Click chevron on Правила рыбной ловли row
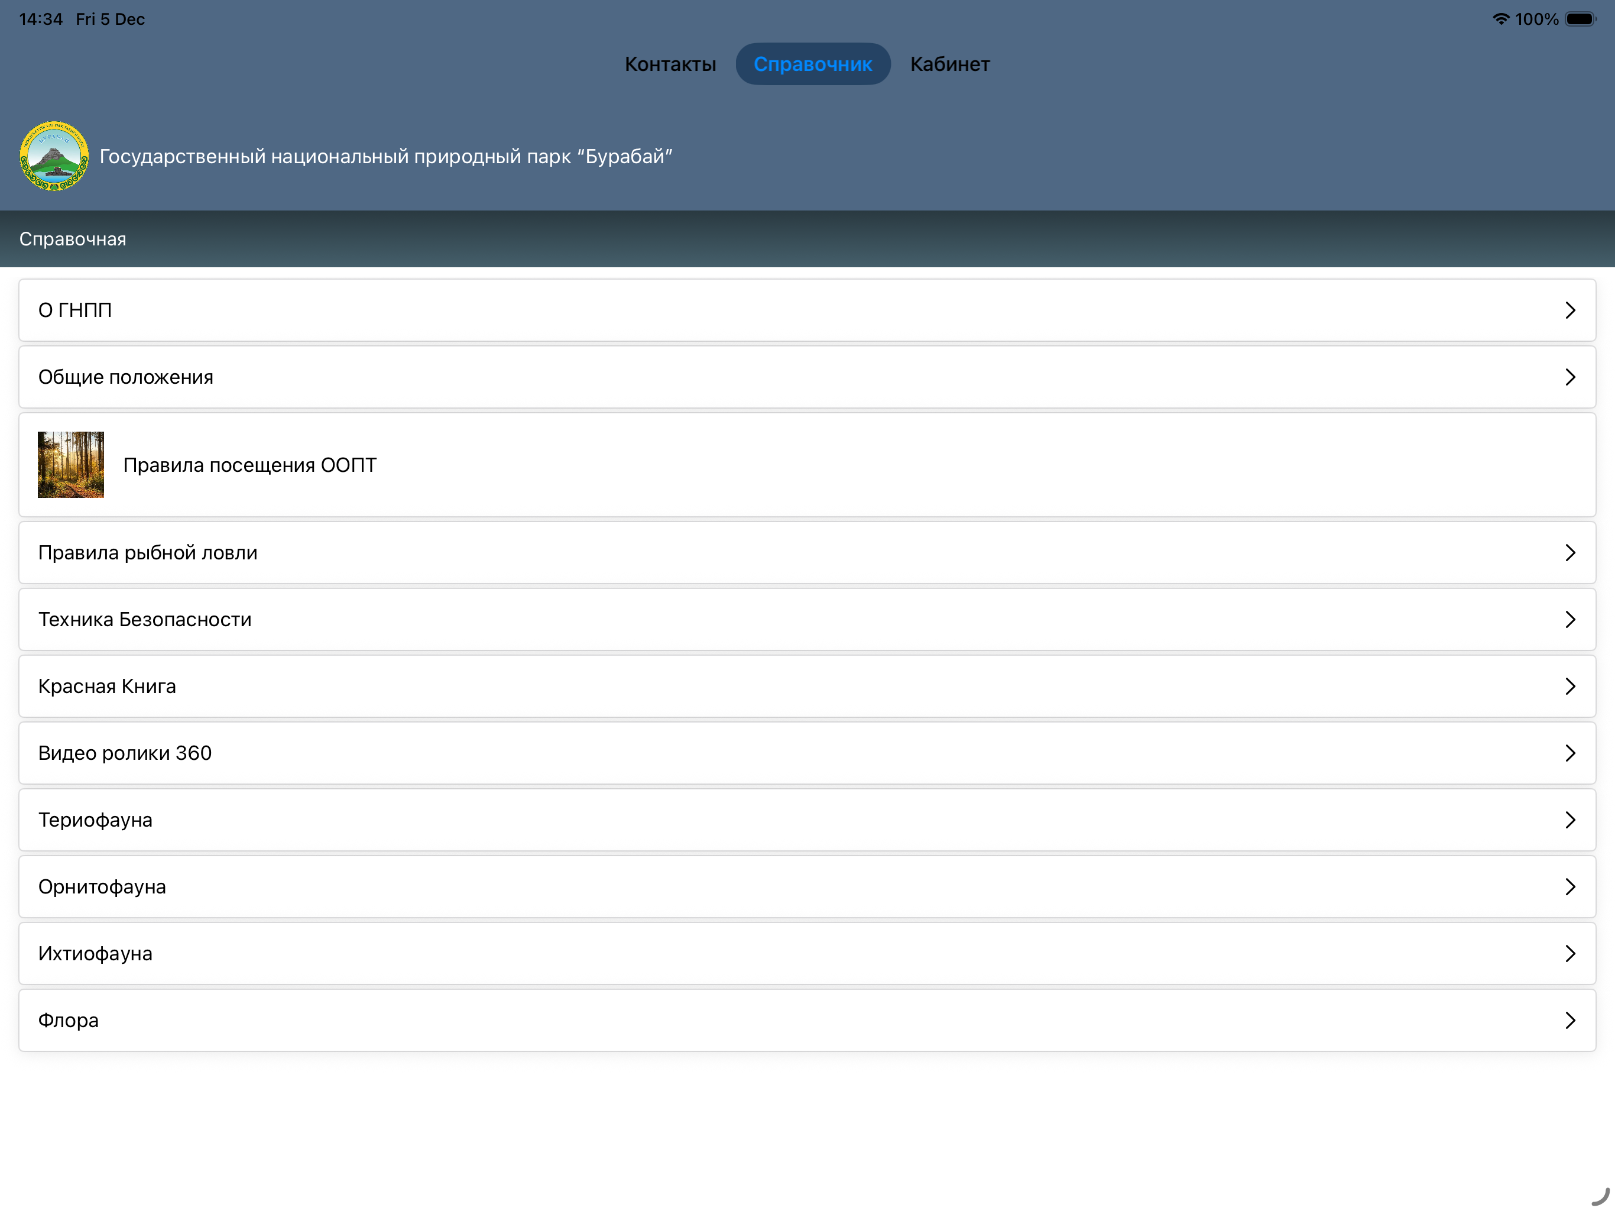The image size is (1615, 1211). point(1571,553)
